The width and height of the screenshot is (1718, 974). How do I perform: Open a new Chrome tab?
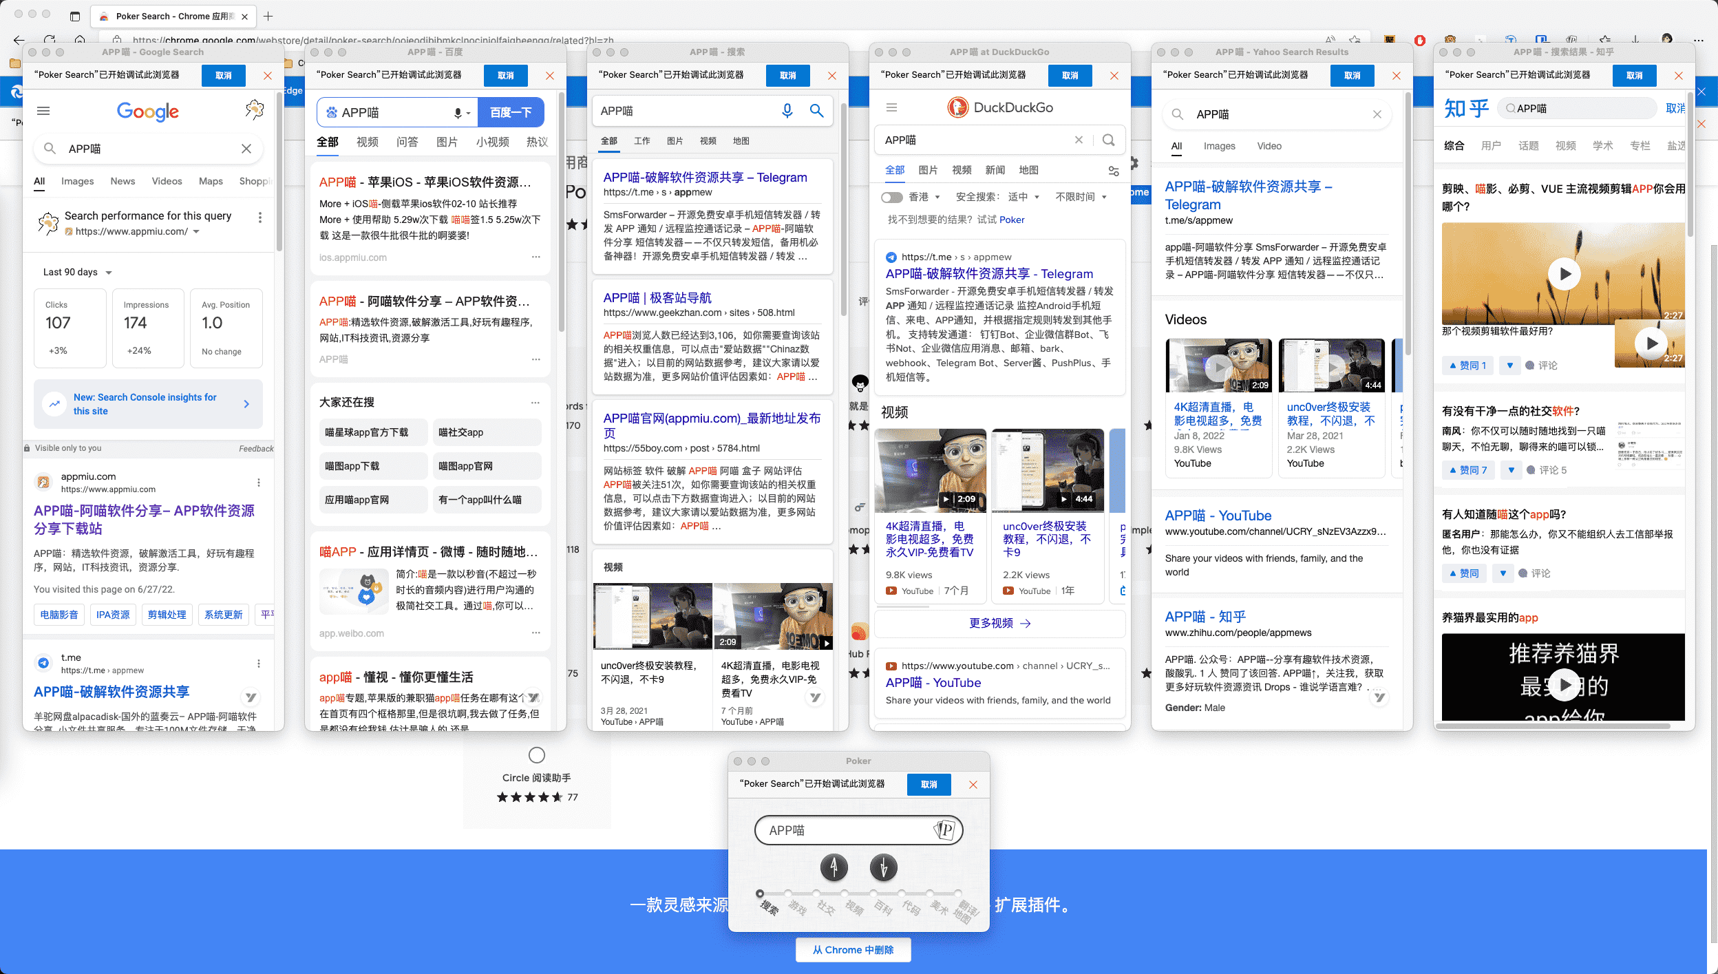point(268,16)
